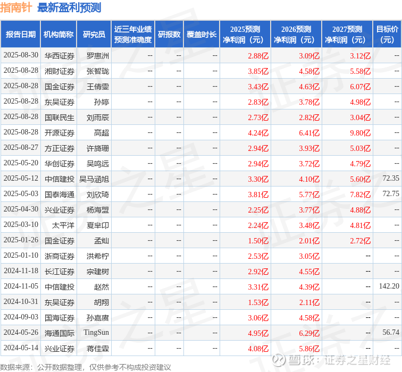The image size is (402, 372).
Task: Click the date 2025-08-27
Action: (21, 148)
